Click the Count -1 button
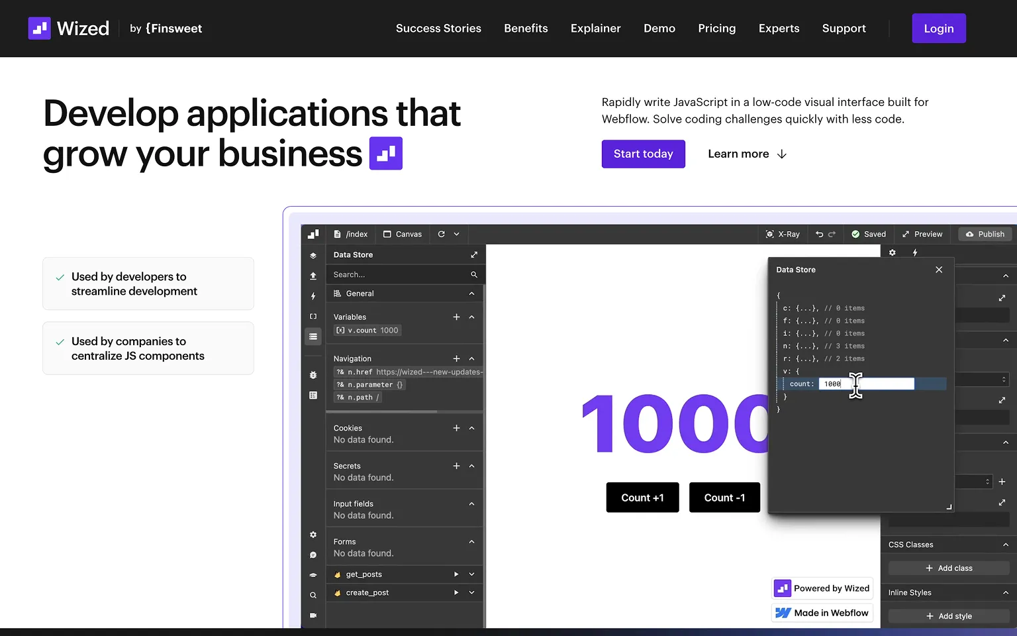 724,498
